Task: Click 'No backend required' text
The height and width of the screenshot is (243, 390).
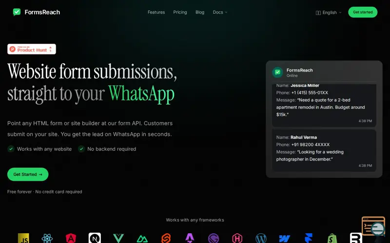Action: (x=112, y=149)
